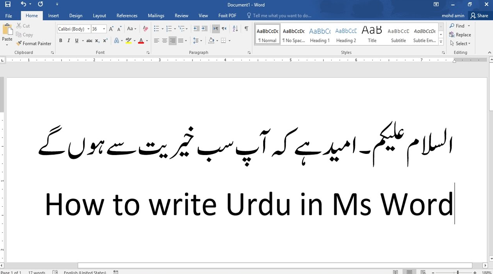Screen dimensions: 493x274
Task: Open the Sort dialog
Action: point(235,28)
